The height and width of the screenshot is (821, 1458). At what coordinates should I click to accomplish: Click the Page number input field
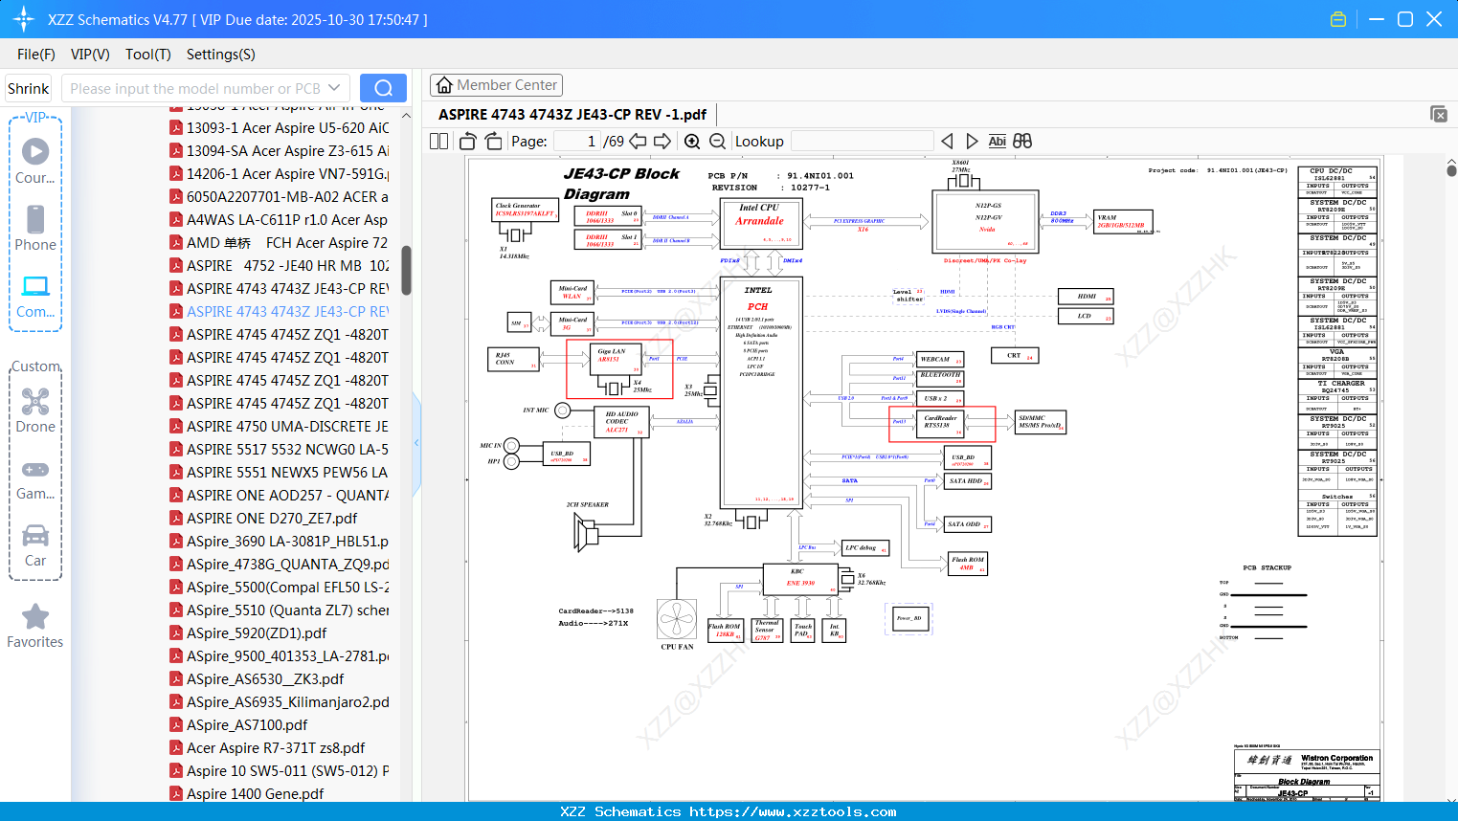coord(577,142)
